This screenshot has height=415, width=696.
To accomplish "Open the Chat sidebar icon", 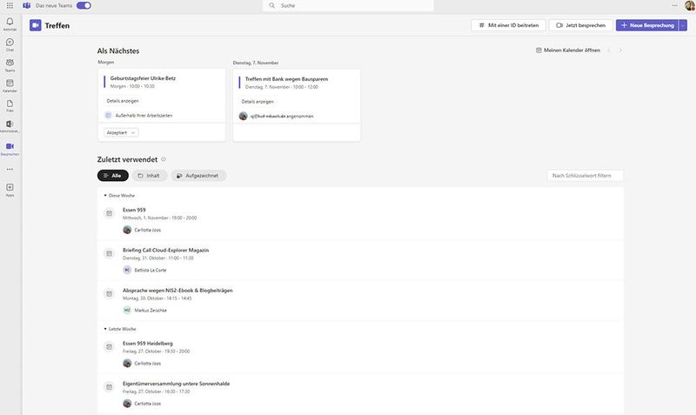I will [10, 44].
